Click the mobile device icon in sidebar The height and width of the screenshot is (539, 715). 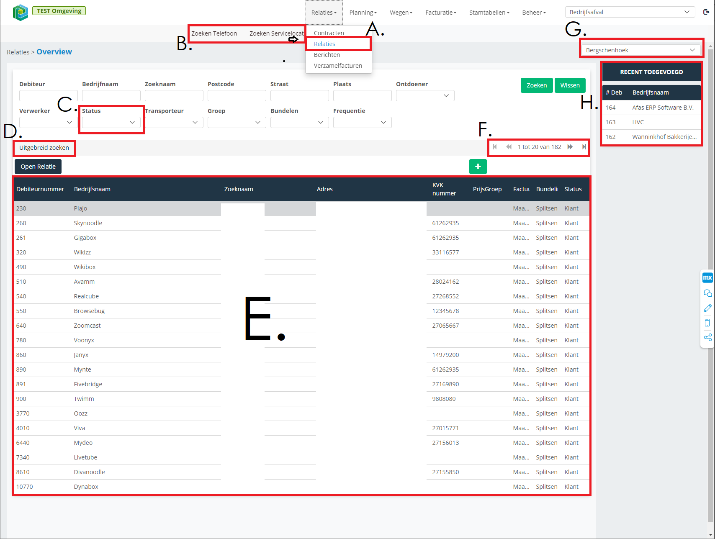[707, 323]
